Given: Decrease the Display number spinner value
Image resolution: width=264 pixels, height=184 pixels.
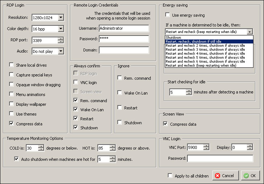Looking at the screenshot, I should pos(250,149).
